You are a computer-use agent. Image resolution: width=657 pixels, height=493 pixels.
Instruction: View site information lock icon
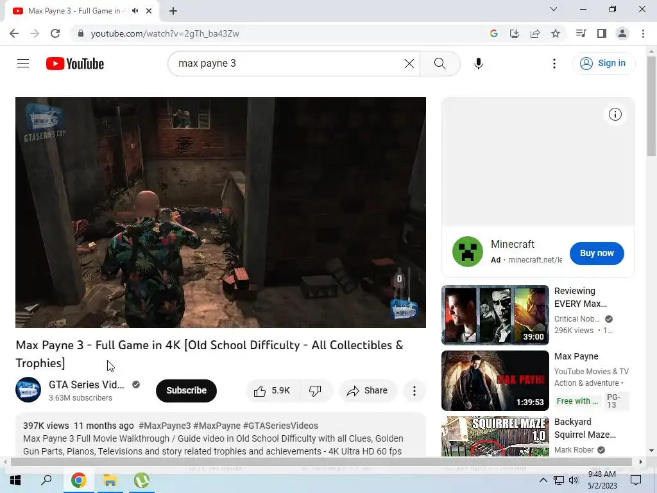click(81, 33)
